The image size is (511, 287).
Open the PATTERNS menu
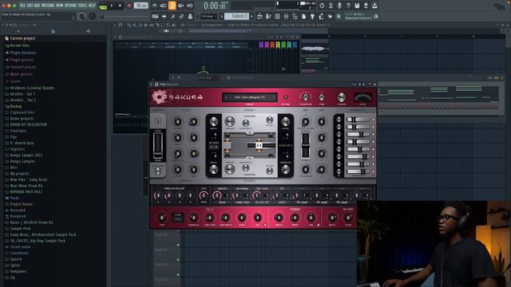tap(48, 6)
